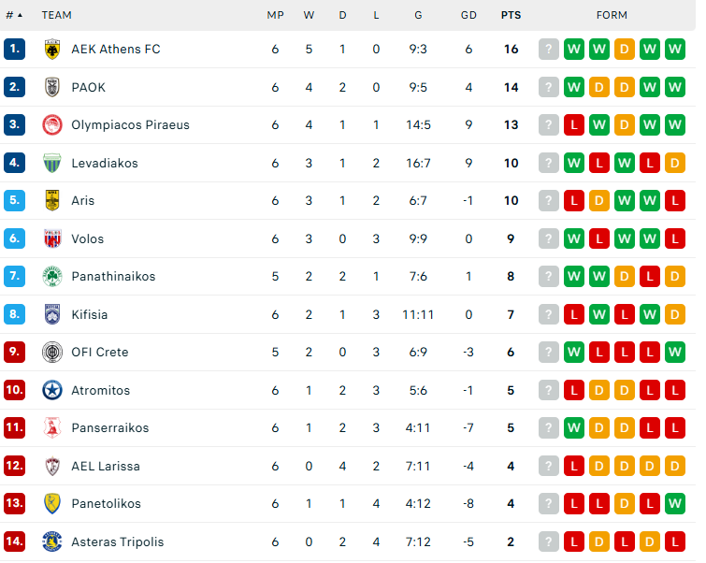Sort standings by GD column header
The width and height of the screenshot is (706, 563).
(x=468, y=15)
